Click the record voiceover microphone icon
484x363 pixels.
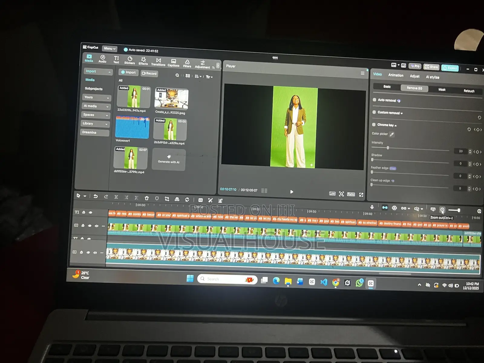(372, 207)
